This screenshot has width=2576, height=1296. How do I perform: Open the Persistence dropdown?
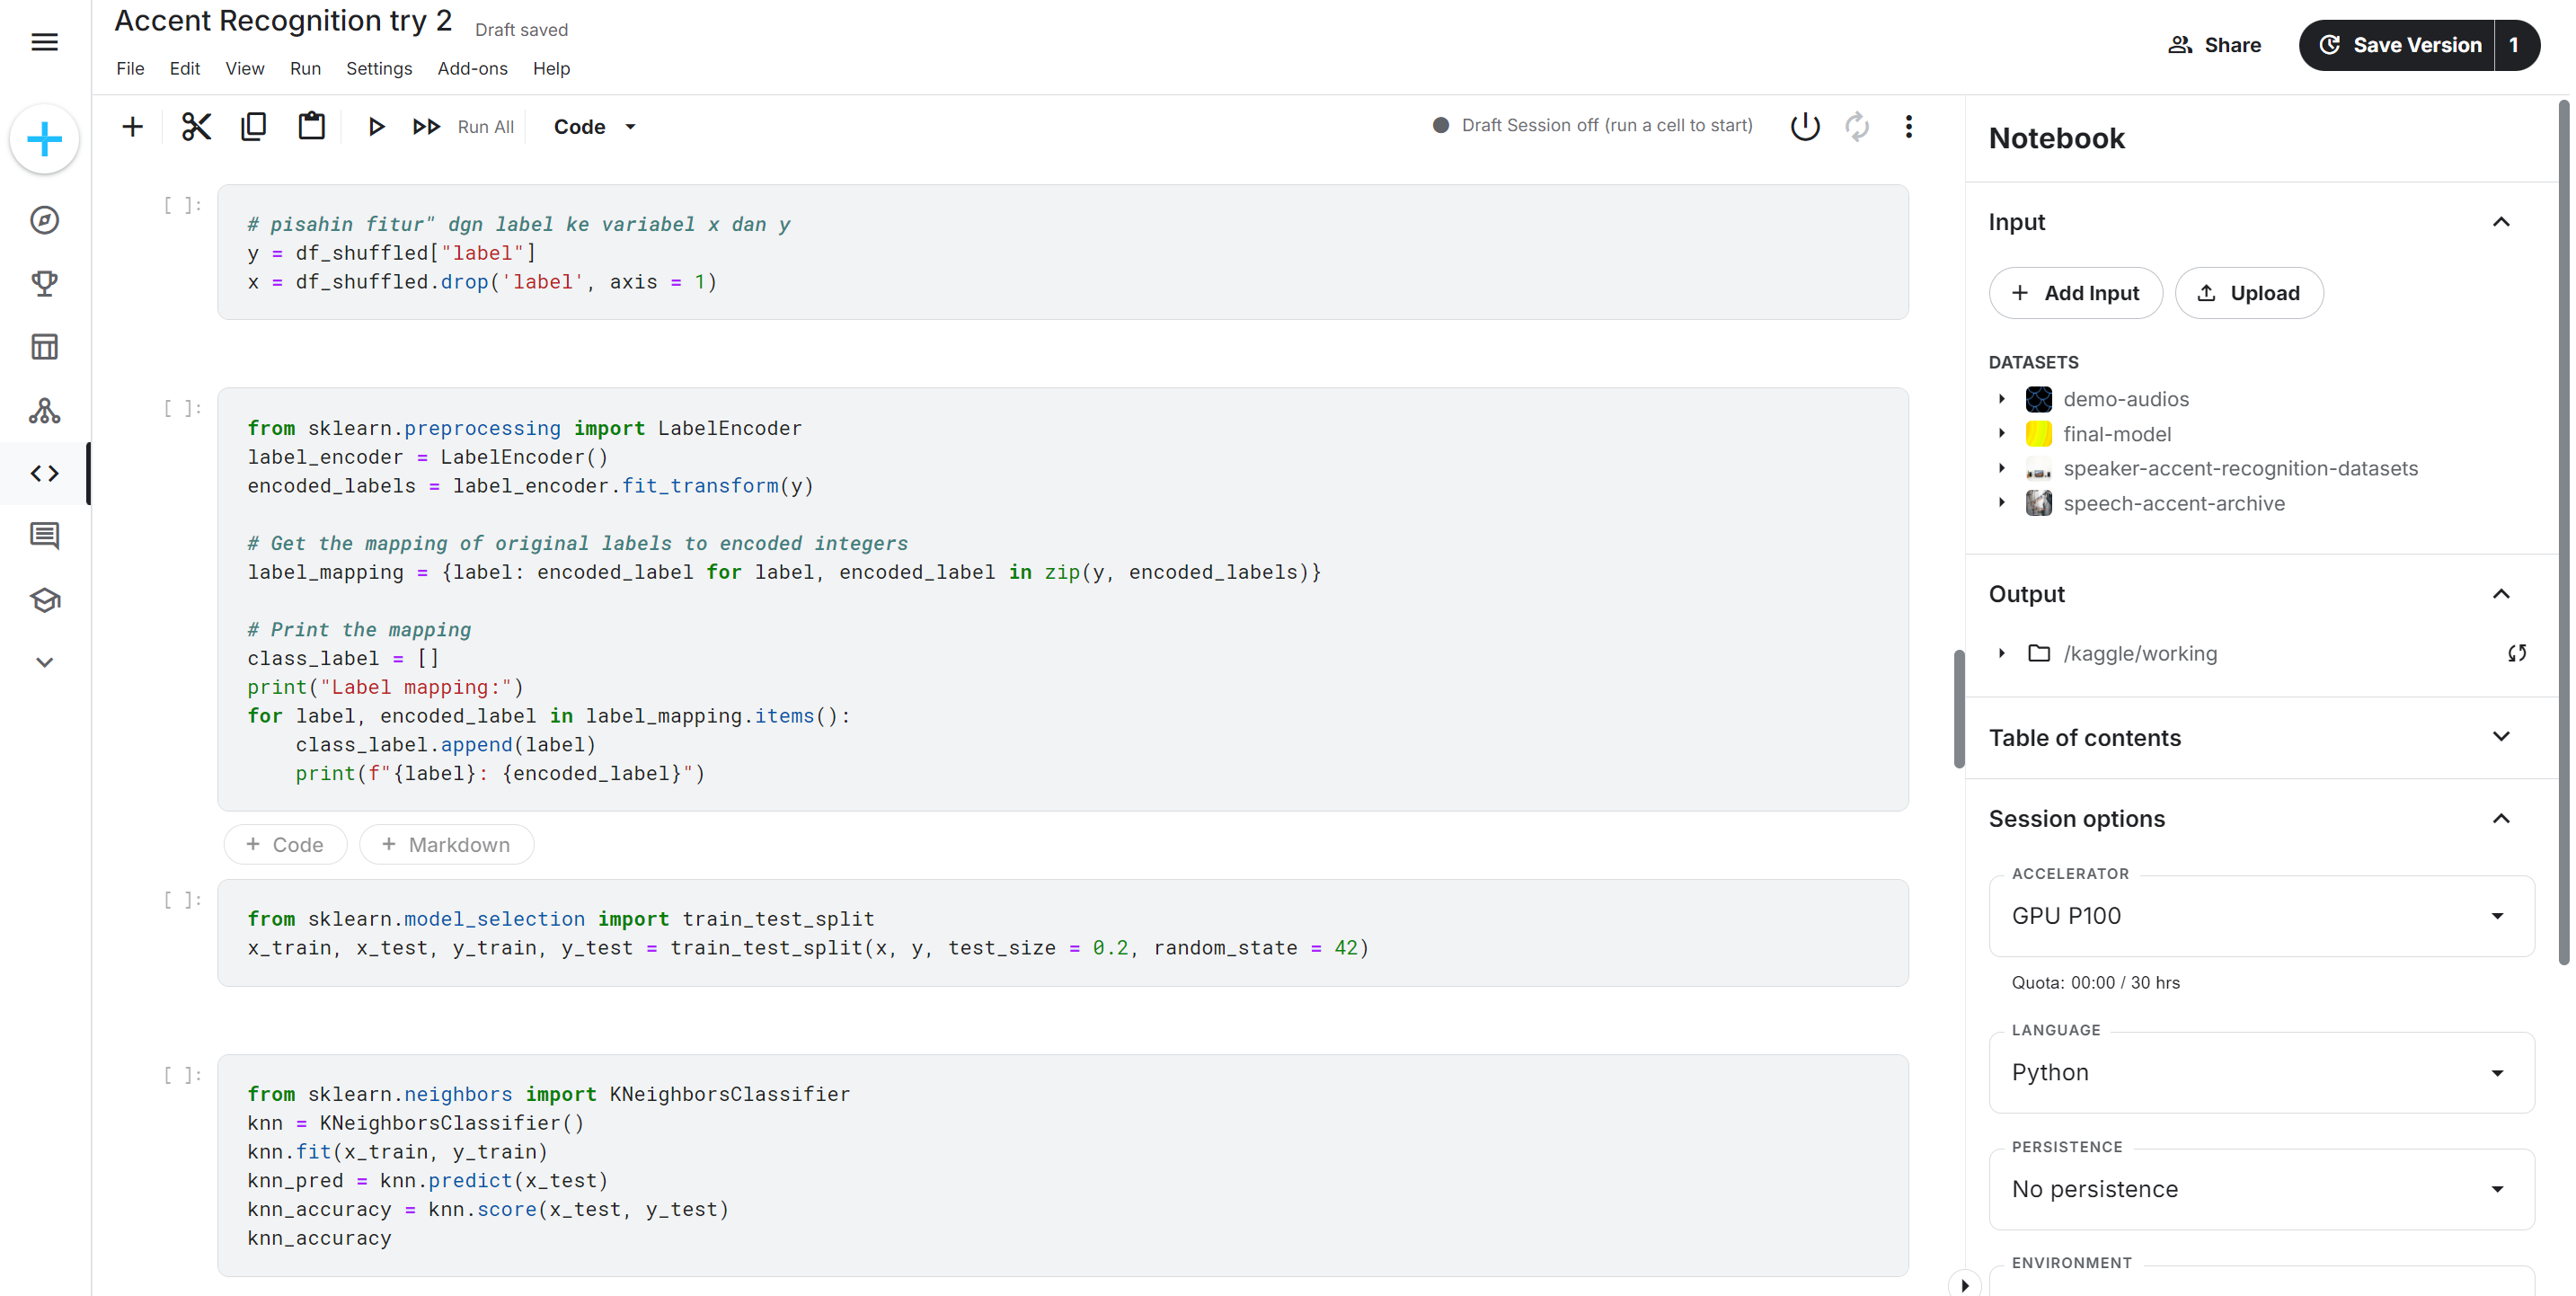click(x=2261, y=1189)
